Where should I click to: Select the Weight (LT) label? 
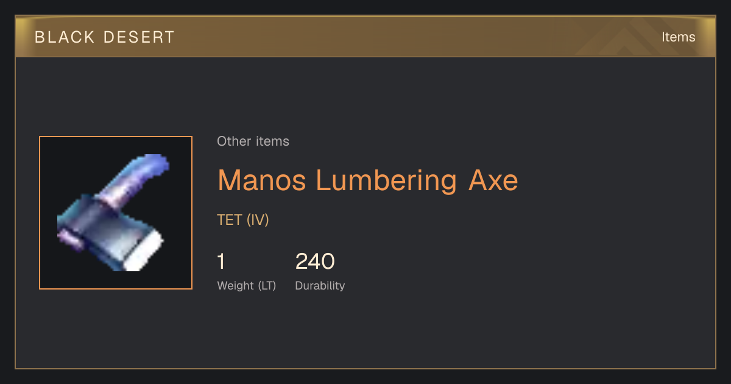[x=247, y=286]
